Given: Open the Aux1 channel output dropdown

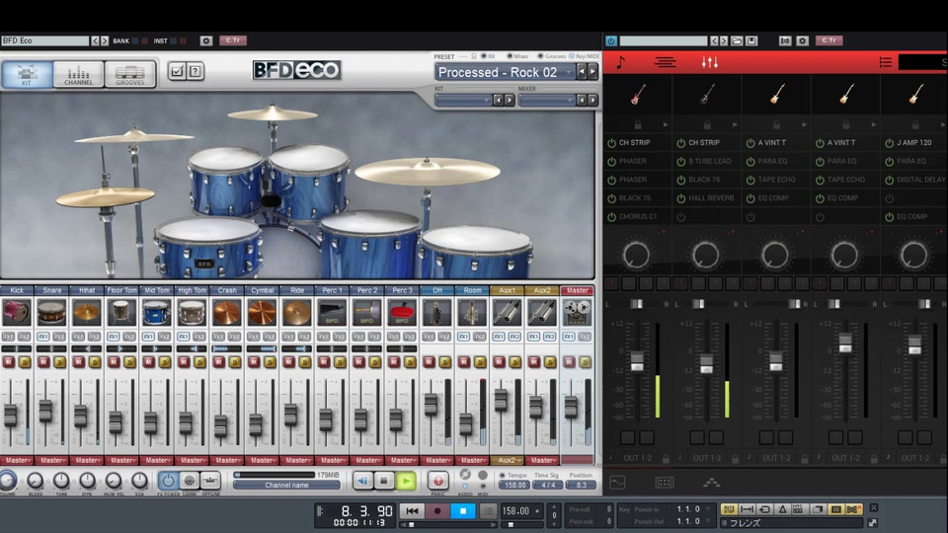Looking at the screenshot, I should point(507,460).
